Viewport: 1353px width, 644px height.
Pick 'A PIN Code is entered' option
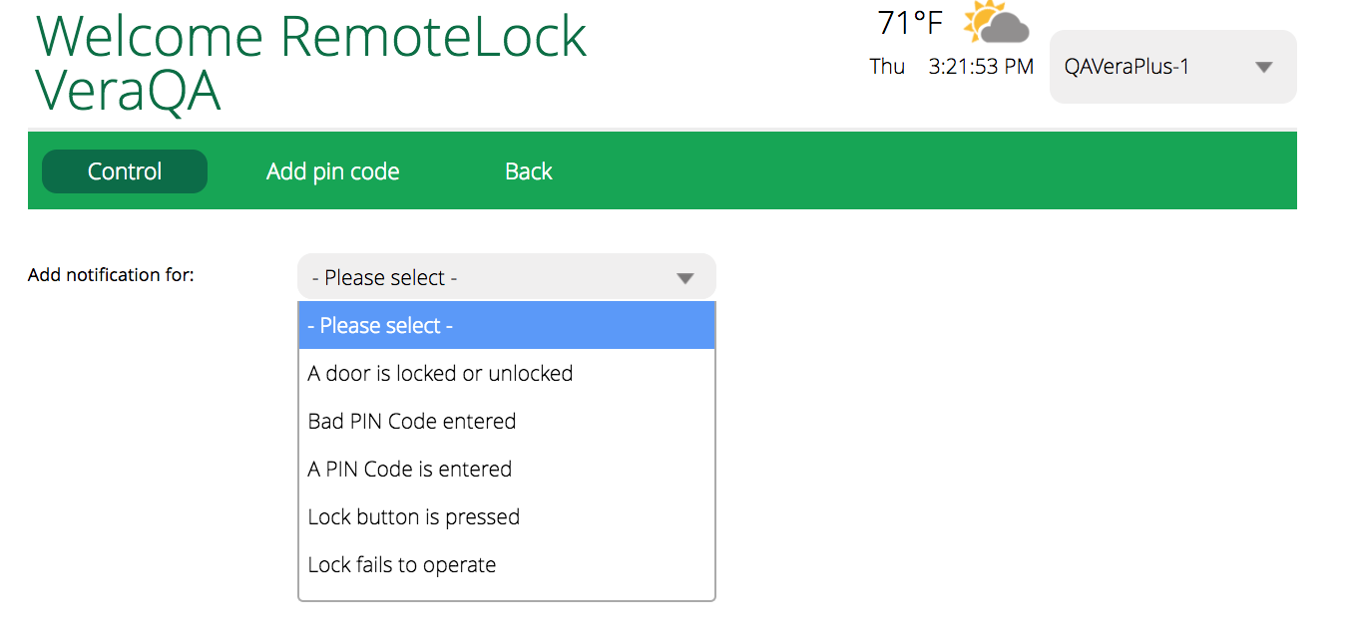click(x=409, y=470)
